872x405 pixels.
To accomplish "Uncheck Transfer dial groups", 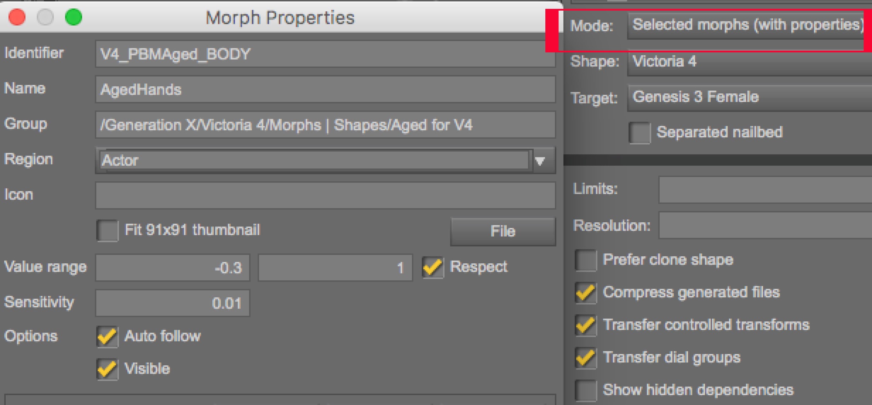I will tap(586, 358).
